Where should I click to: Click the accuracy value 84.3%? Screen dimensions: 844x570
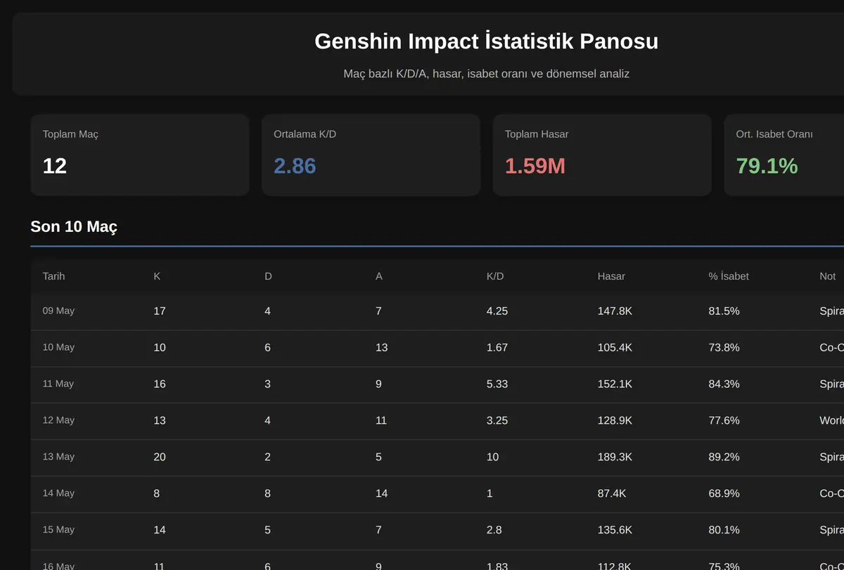(x=724, y=384)
